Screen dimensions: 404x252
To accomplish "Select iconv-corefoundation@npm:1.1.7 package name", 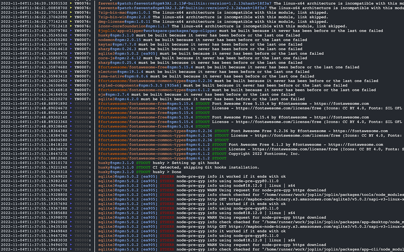I will pos(134,26).
